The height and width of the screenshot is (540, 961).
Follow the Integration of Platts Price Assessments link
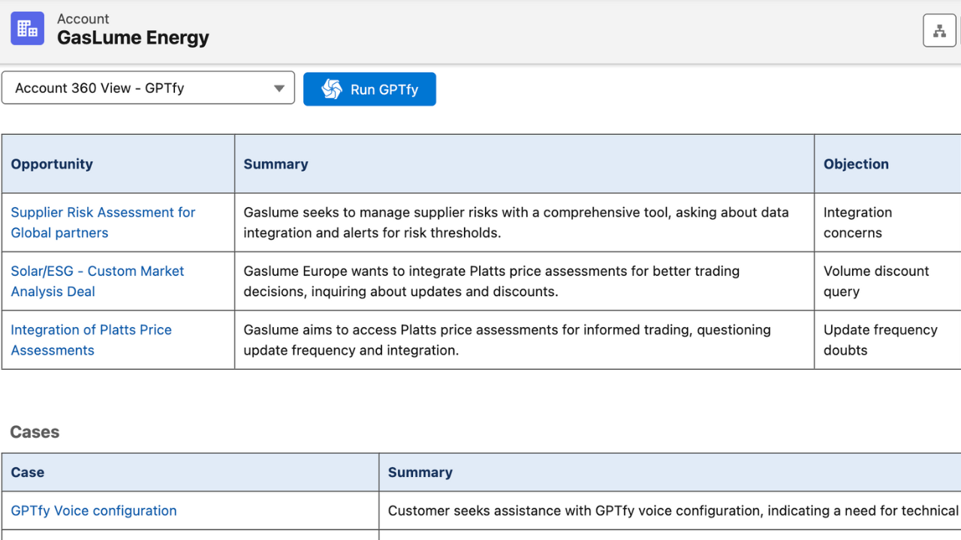click(x=91, y=340)
